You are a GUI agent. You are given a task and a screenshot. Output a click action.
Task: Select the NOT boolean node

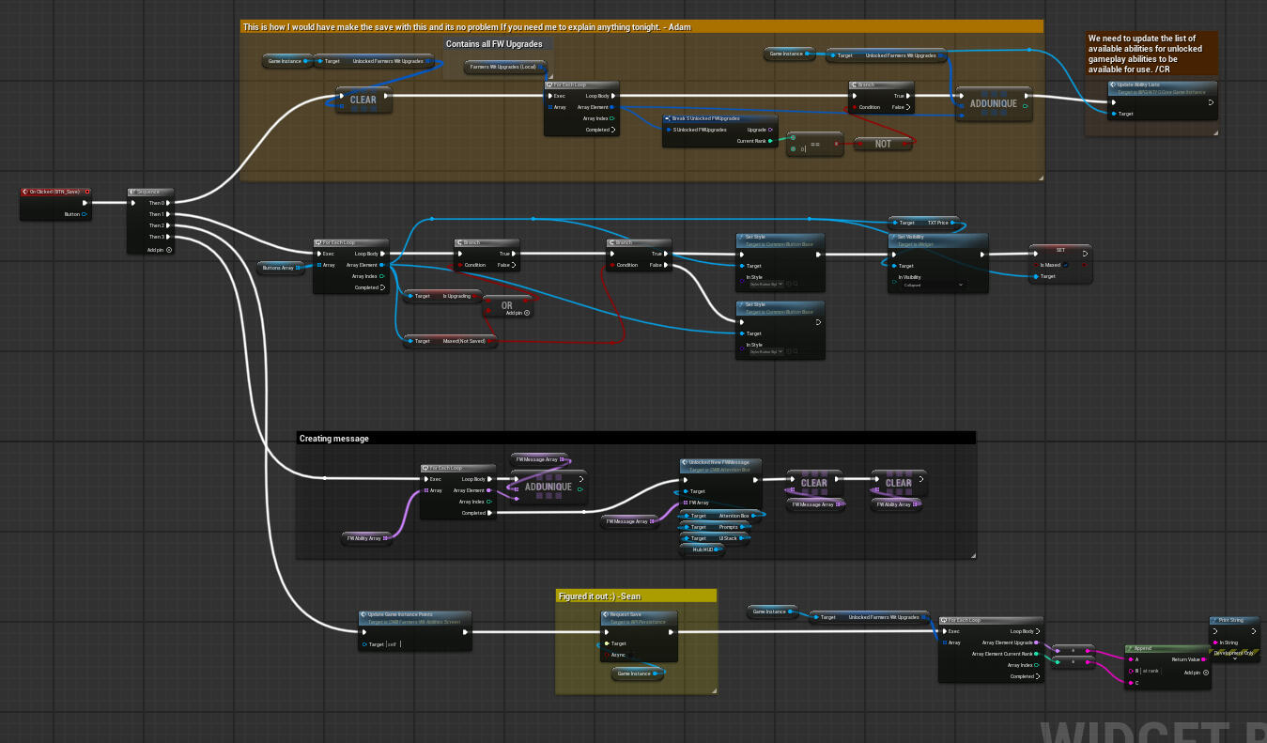click(883, 144)
